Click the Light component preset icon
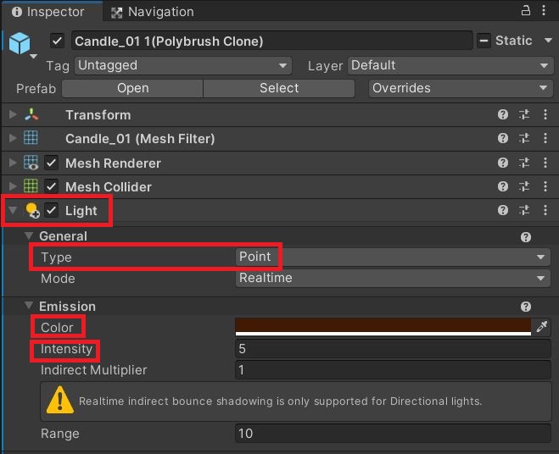 524,210
